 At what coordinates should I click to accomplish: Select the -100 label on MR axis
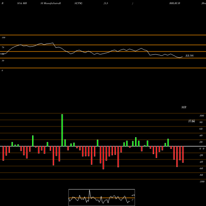coord(202,182)
